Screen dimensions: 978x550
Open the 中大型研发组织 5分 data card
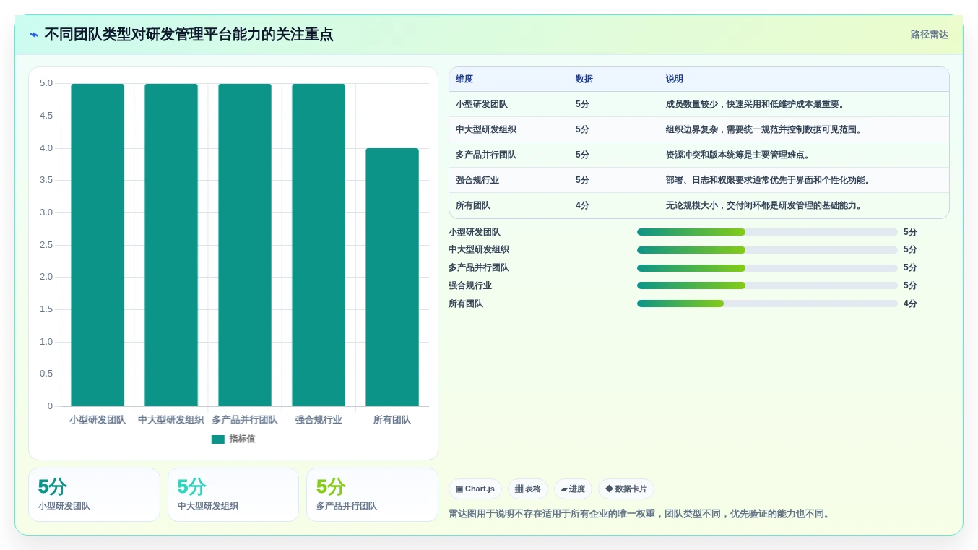pos(233,495)
